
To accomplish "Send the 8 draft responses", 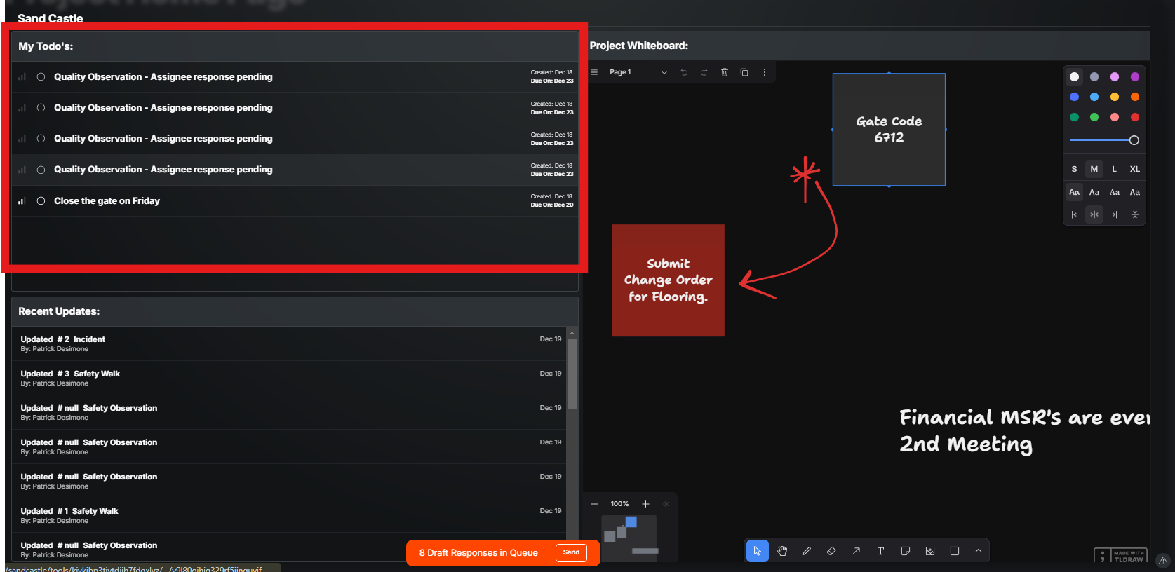I will [571, 552].
